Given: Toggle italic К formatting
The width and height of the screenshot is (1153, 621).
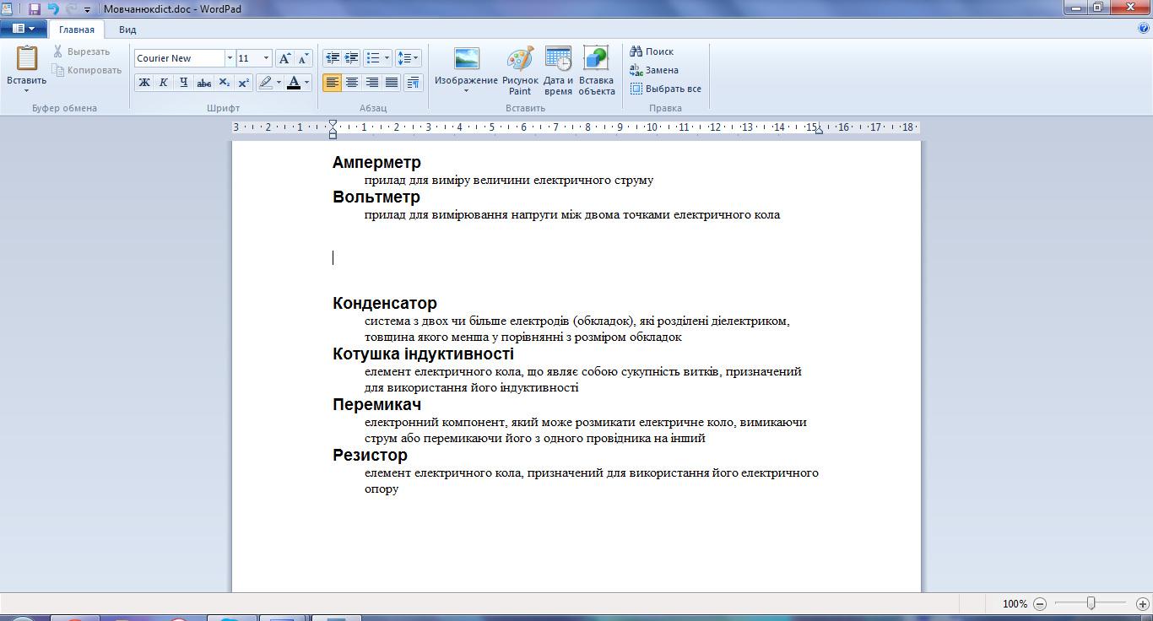Looking at the screenshot, I should (163, 82).
